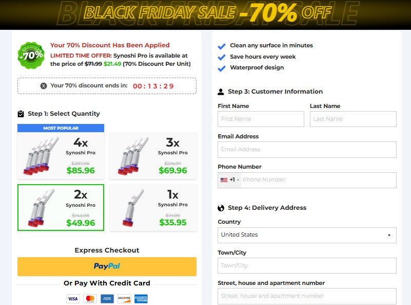This screenshot has width=411, height=305.
Task: Open the Country dropdown
Action: [307, 235]
